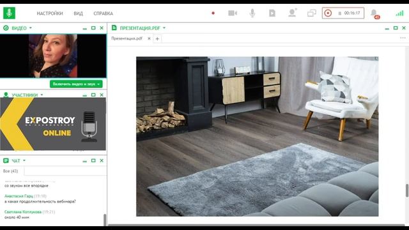
Task: Minimize the УЧАСТНИКИ panel
Action: pos(85,95)
